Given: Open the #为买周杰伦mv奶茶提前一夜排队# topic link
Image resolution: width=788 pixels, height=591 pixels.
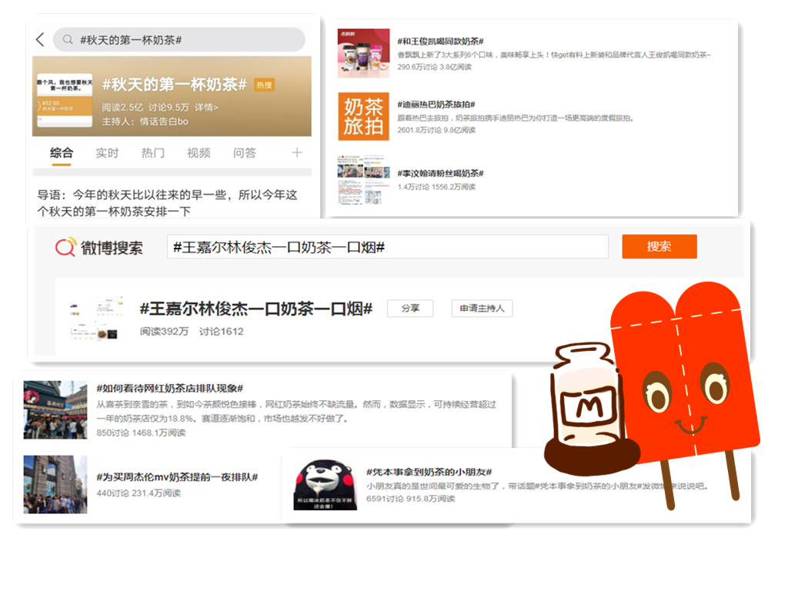Looking at the screenshot, I should [x=177, y=477].
